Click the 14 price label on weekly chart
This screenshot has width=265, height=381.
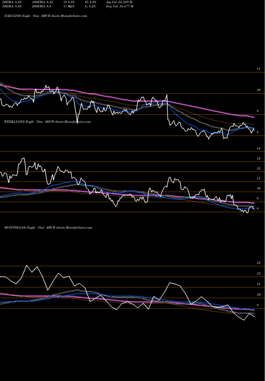(259, 149)
